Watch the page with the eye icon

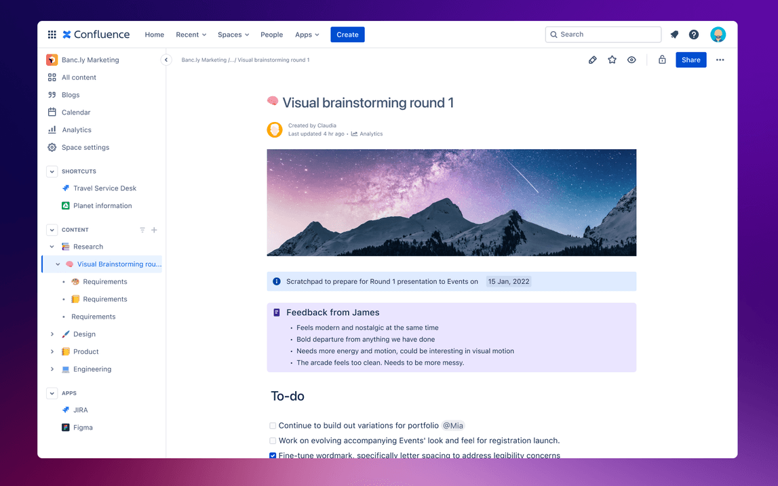click(x=631, y=60)
